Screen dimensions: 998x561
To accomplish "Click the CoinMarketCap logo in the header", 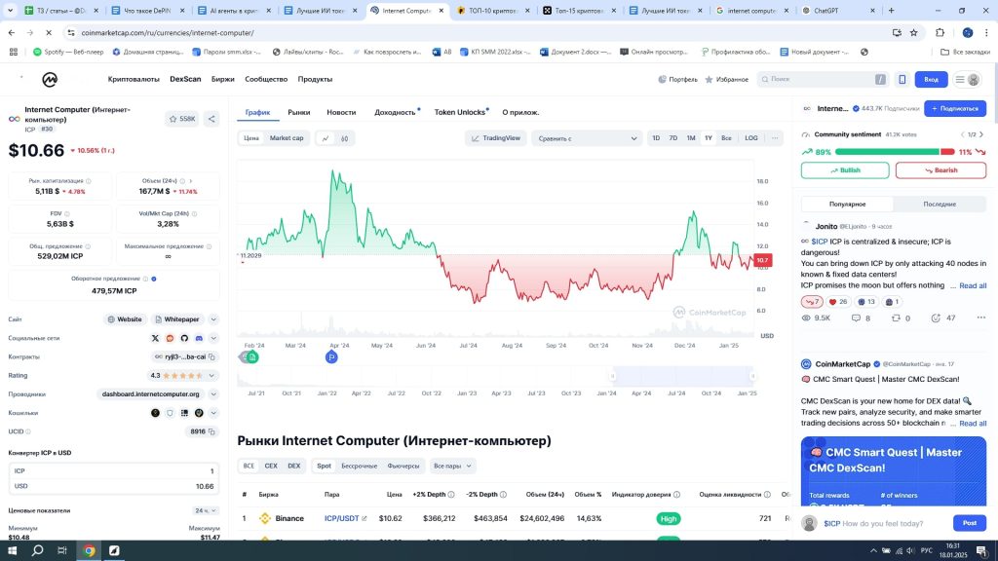I will (50, 80).
